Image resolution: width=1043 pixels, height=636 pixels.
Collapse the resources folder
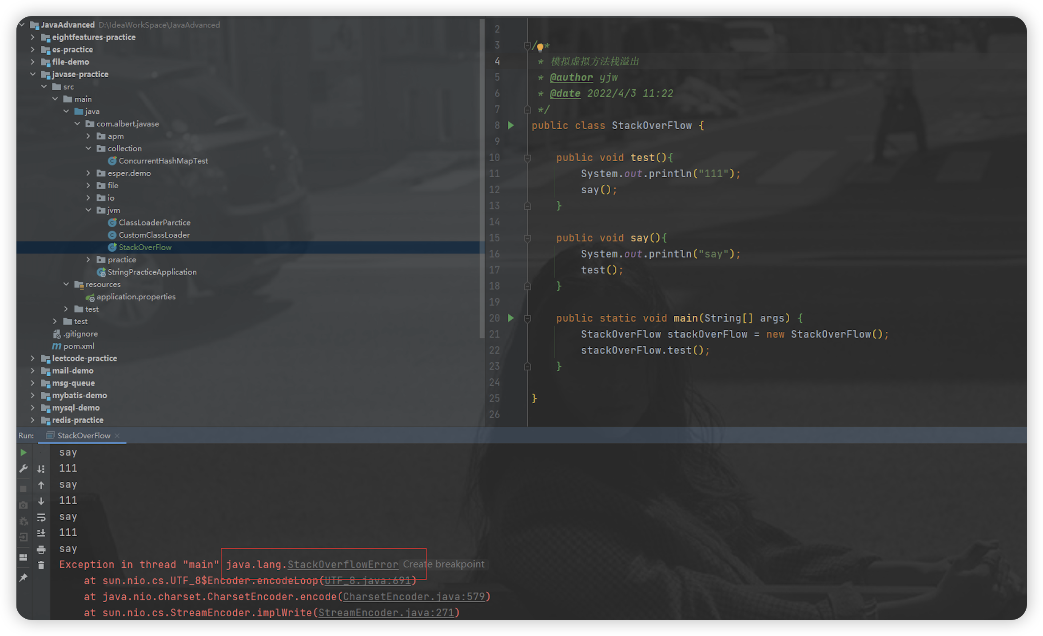point(66,284)
